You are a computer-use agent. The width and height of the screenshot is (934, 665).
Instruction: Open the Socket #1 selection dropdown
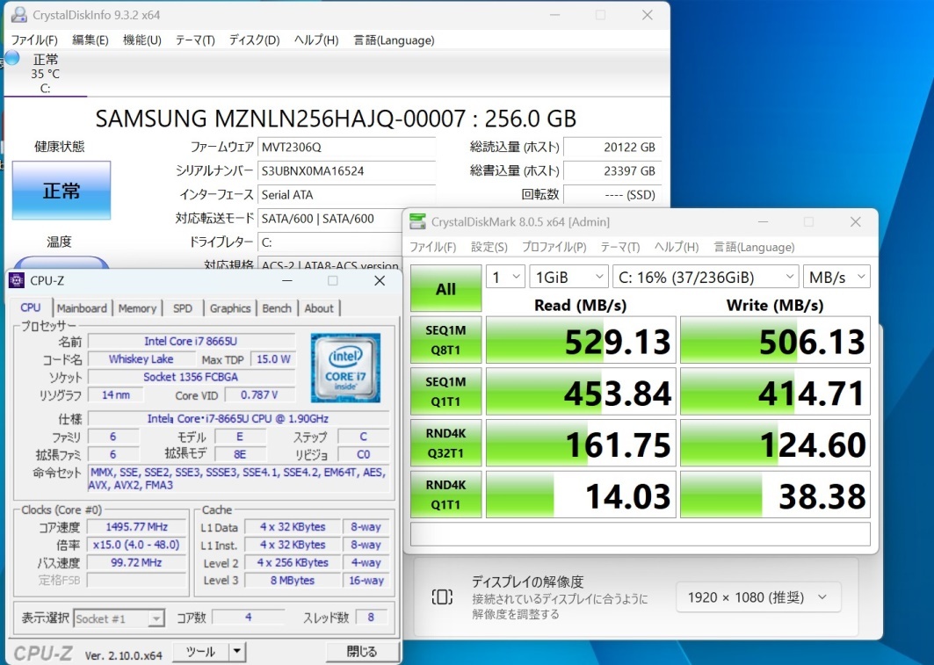(119, 618)
